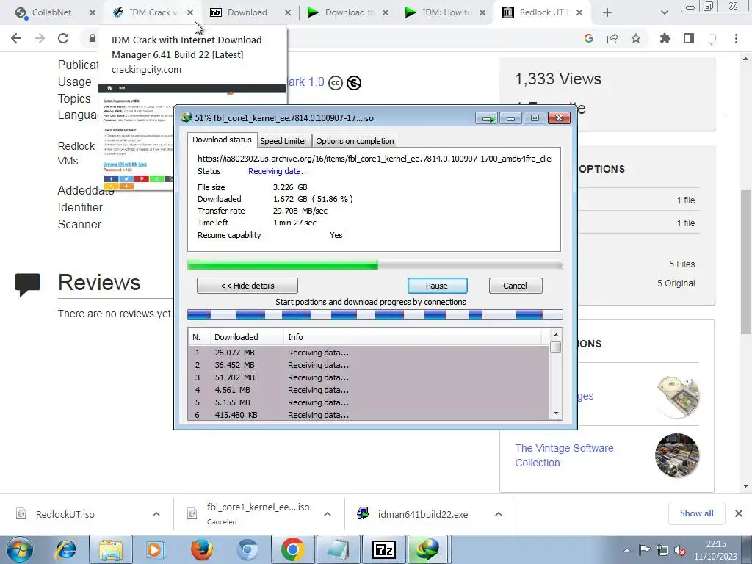
Task: Open the Options on completion tab
Action: pyautogui.click(x=355, y=141)
